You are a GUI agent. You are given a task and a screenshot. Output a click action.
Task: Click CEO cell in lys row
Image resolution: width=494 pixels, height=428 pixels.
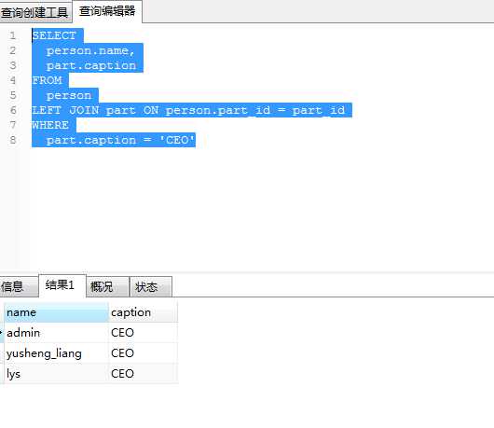click(x=143, y=374)
